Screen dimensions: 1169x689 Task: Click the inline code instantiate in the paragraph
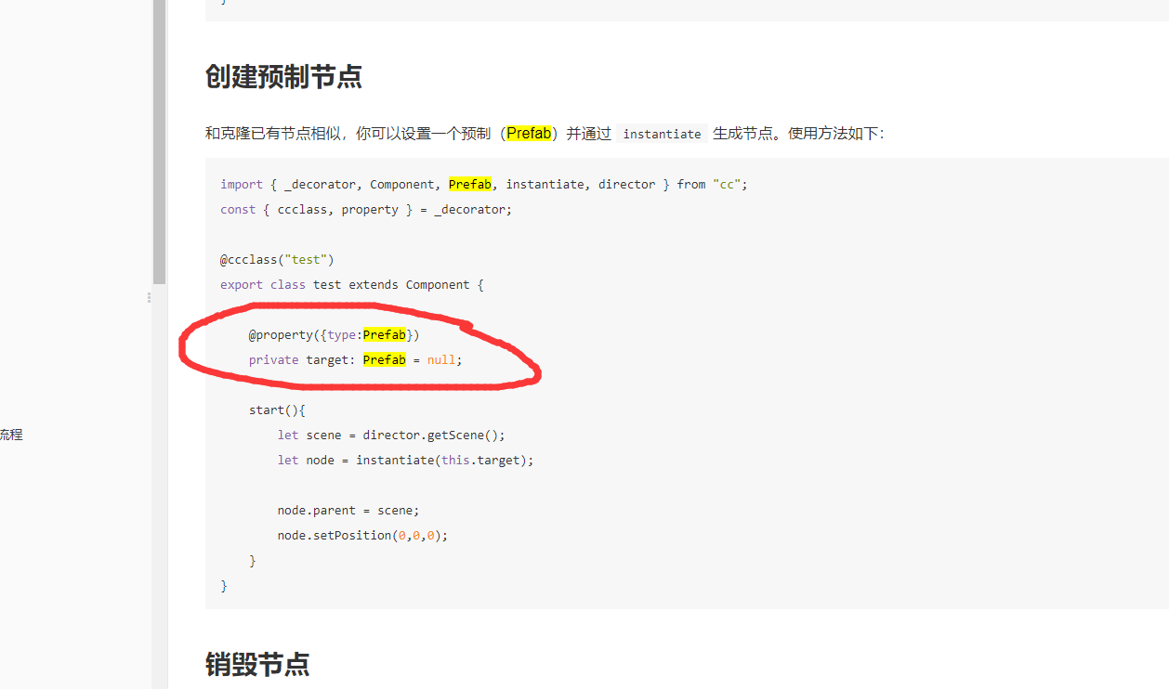coord(662,134)
